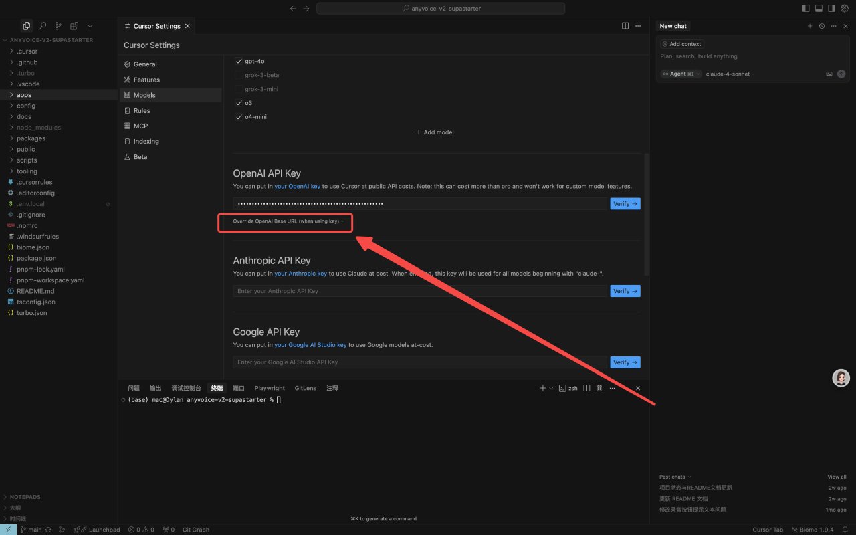
Task: Click the Google AI Studio API Key input field
Action: coord(419,362)
